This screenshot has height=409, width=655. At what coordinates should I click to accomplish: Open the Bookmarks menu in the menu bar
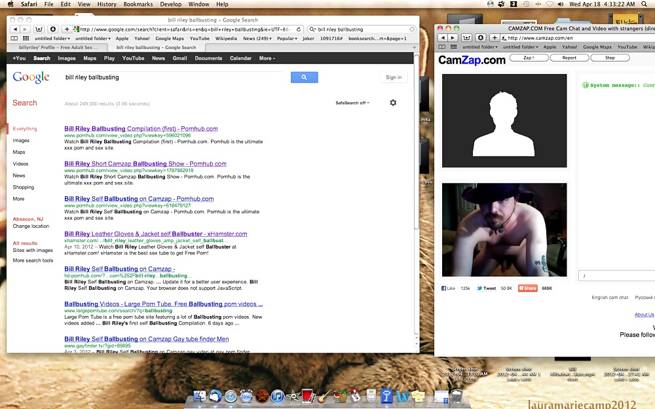138,4
